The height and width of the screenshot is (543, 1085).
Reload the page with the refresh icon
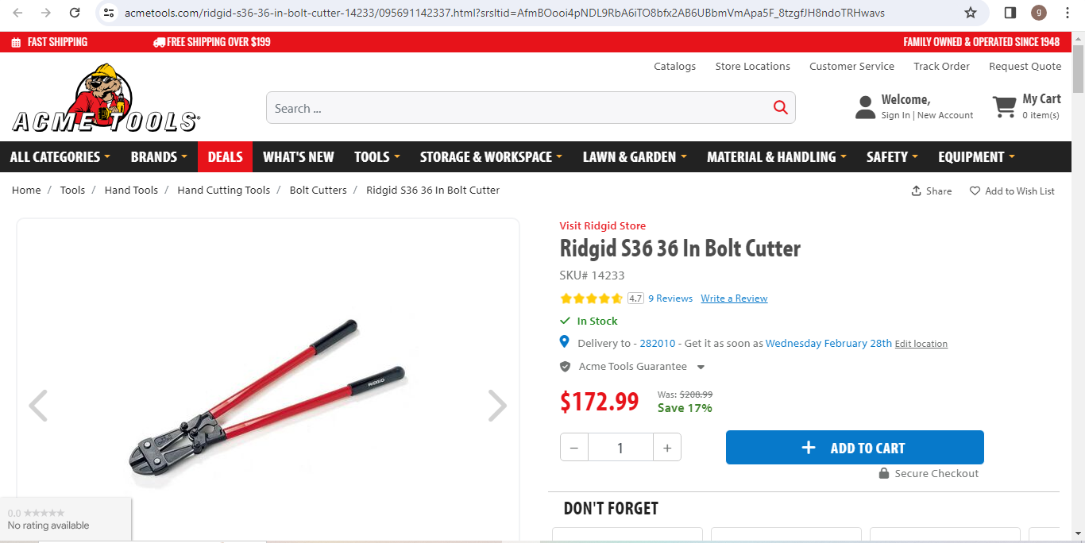tap(75, 13)
